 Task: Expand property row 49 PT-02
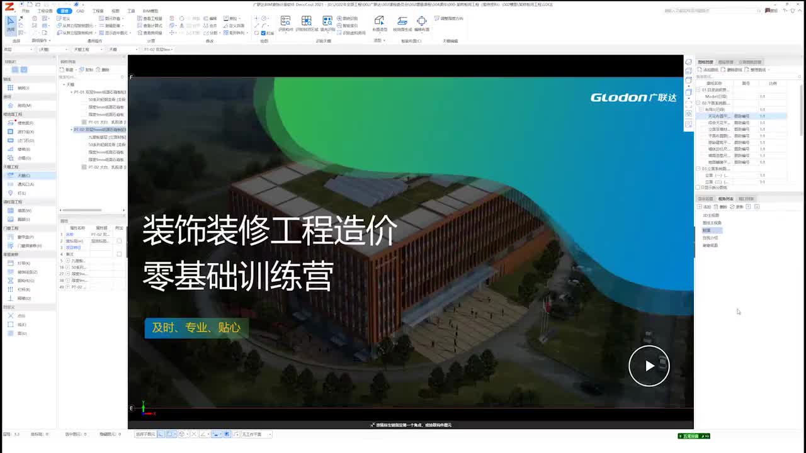pos(67,287)
